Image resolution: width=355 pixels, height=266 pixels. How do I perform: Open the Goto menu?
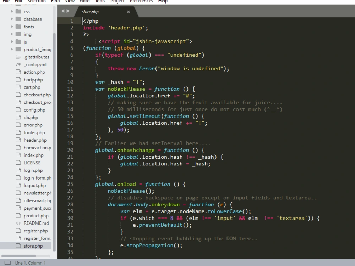[x=85, y=1]
